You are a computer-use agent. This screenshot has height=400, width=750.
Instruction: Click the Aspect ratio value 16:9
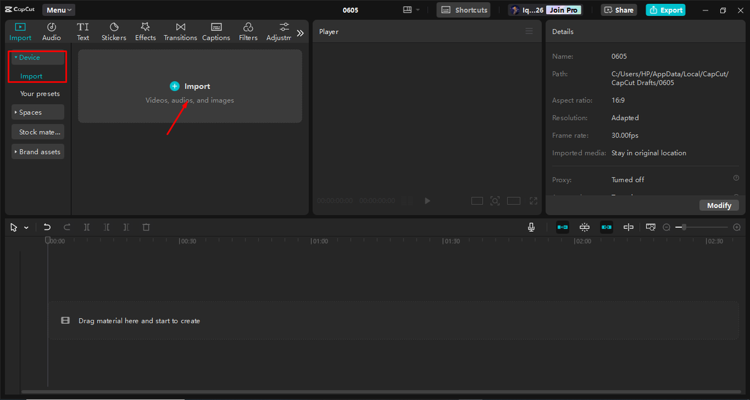pos(619,100)
